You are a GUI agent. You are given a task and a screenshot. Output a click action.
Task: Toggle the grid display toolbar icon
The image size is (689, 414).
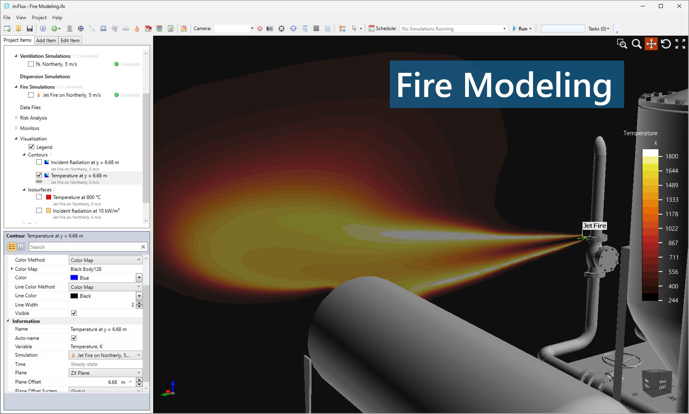point(316,29)
